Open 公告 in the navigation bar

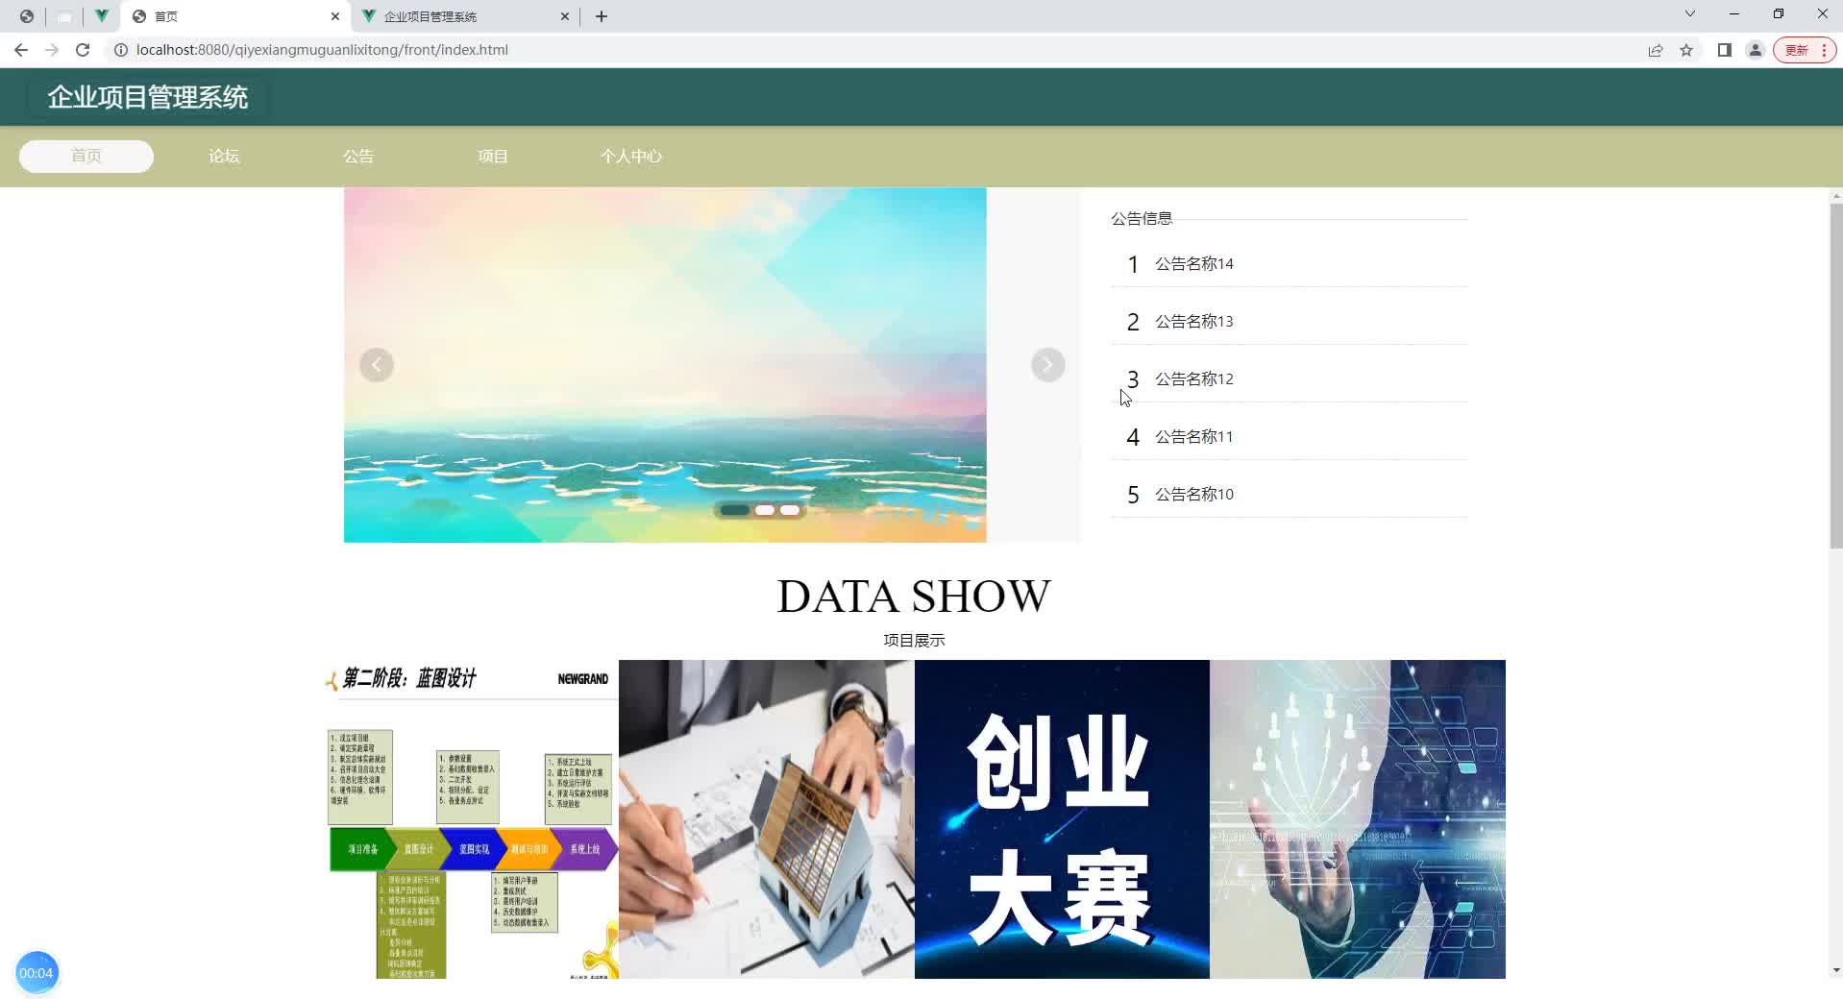click(x=358, y=157)
